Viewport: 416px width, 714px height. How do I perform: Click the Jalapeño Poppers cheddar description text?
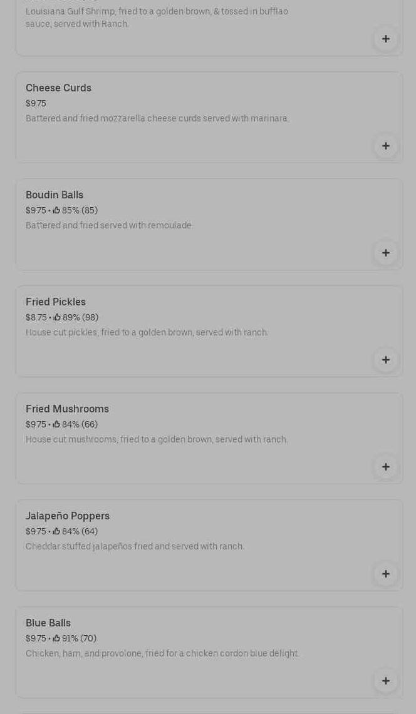tap(135, 547)
